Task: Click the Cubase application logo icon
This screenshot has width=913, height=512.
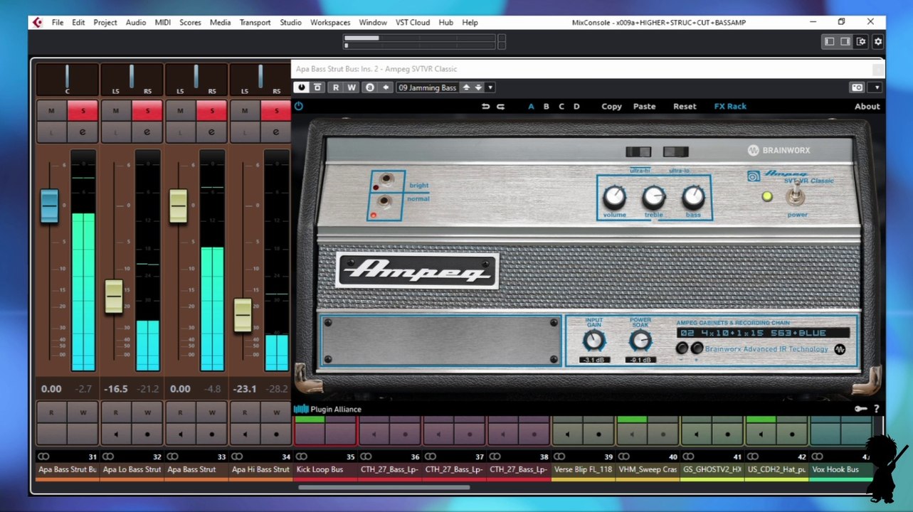Action: (37, 22)
